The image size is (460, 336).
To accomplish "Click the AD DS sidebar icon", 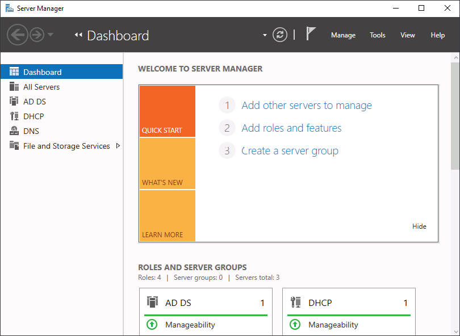I will (14, 101).
